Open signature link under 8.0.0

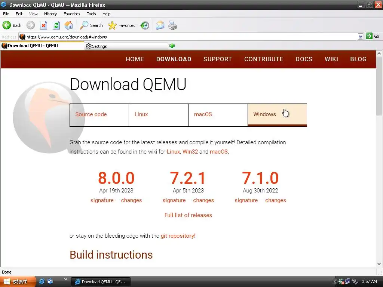(x=102, y=200)
